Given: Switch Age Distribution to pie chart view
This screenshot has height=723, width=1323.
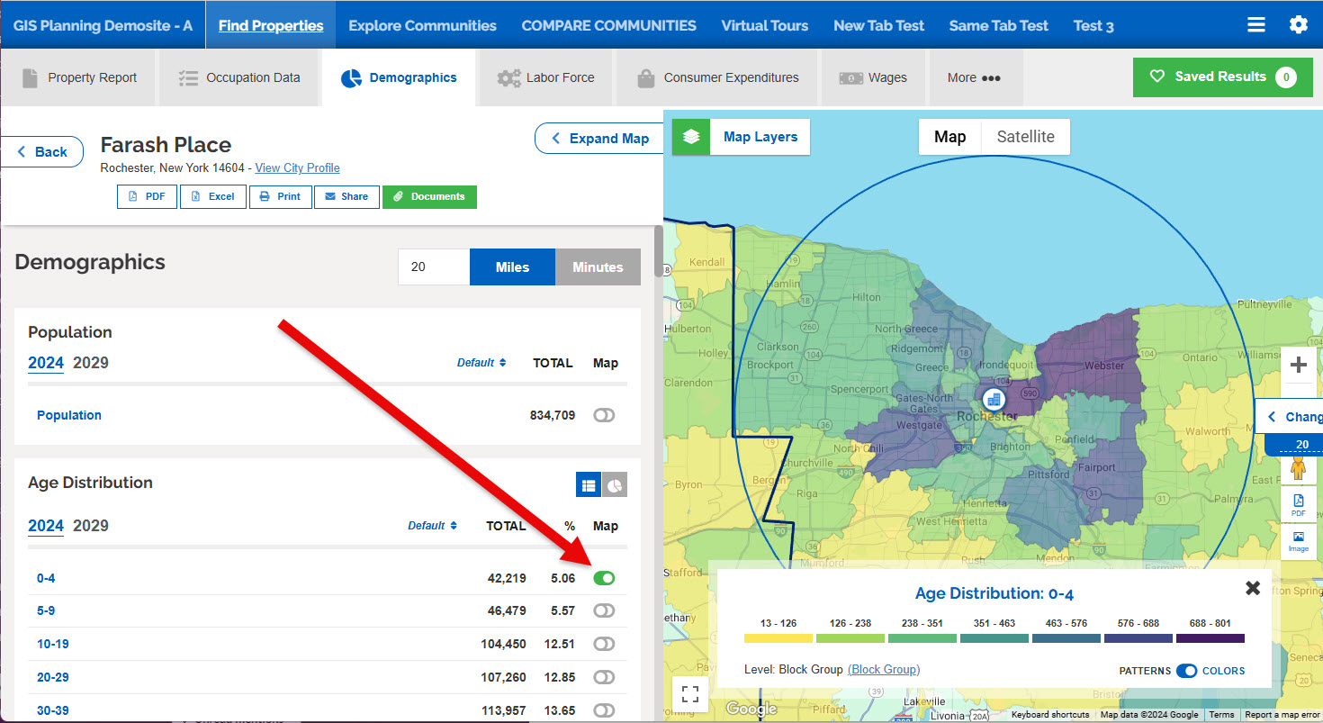Looking at the screenshot, I should 613,484.
